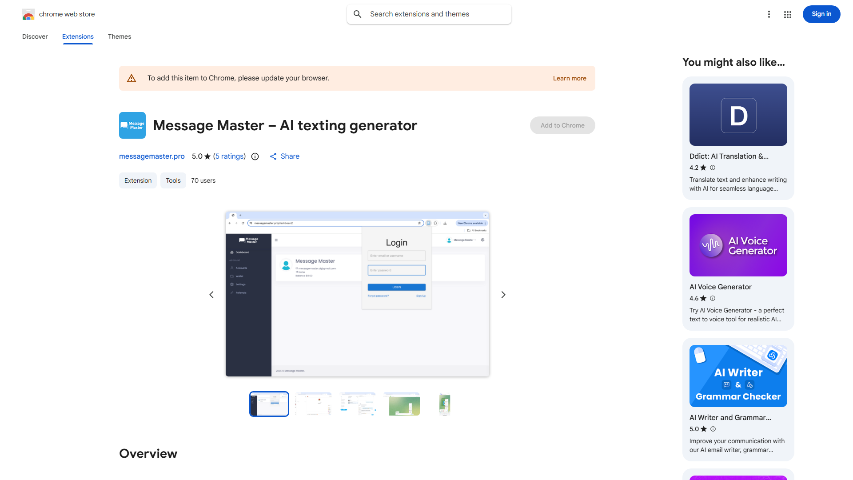Open the Google apps grid menu
The height and width of the screenshot is (480, 853).
[787, 14]
